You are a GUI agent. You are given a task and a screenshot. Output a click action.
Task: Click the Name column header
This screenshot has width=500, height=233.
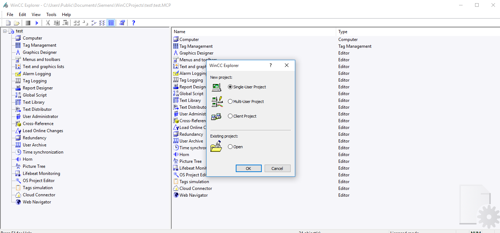point(254,32)
